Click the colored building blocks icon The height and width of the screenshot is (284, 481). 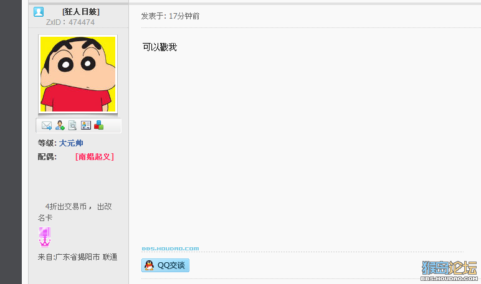(x=98, y=125)
